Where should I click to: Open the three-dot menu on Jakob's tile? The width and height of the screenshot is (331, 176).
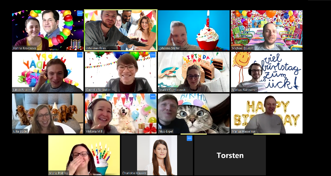point(80,55)
